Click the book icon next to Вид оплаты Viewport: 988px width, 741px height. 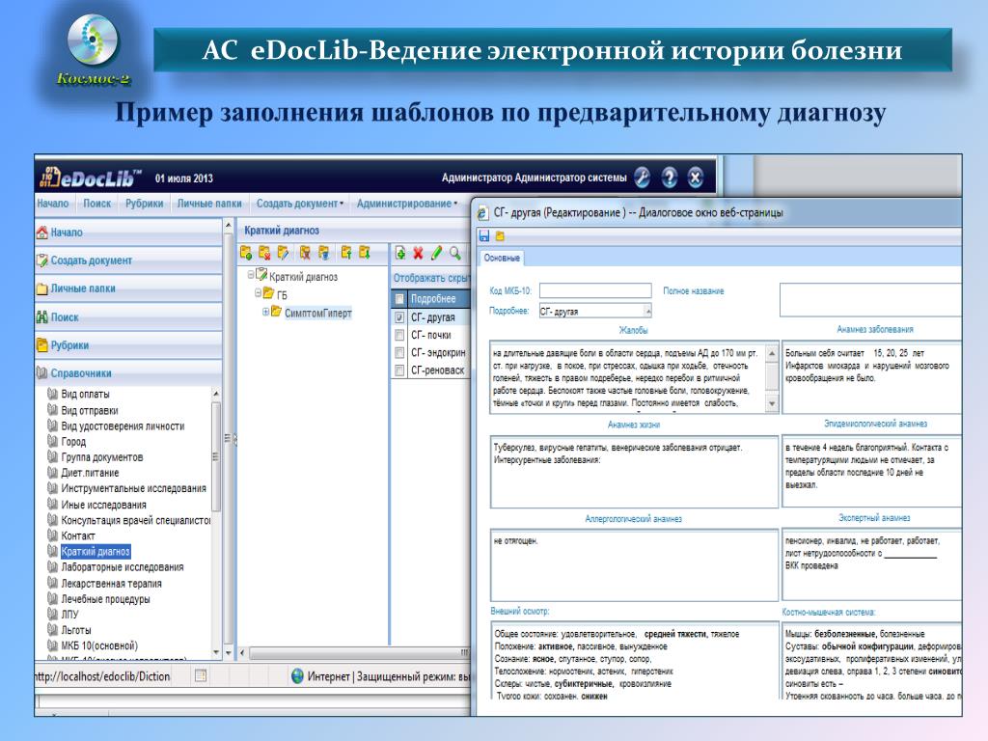53,394
